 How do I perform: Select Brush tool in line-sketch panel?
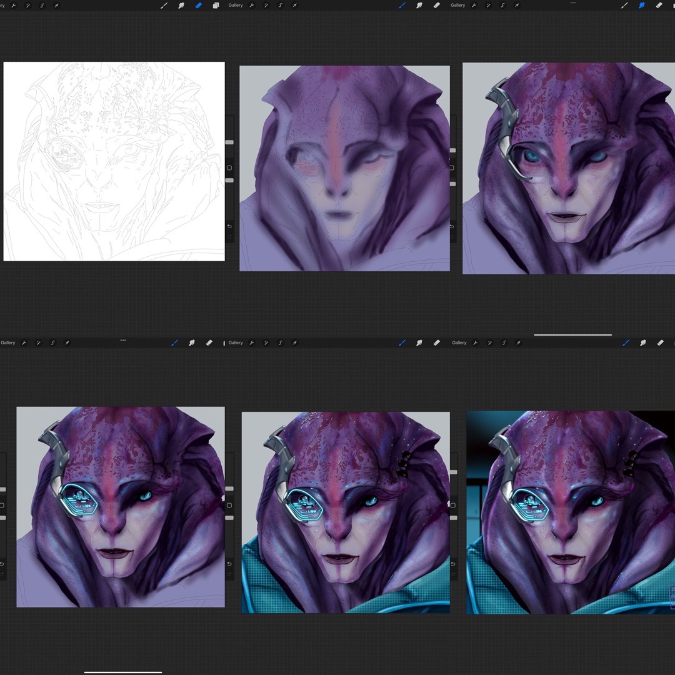(164, 6)
